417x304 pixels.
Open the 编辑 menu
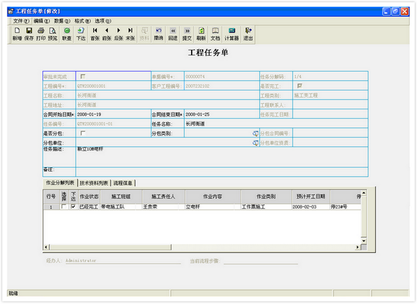click(42, 21)
